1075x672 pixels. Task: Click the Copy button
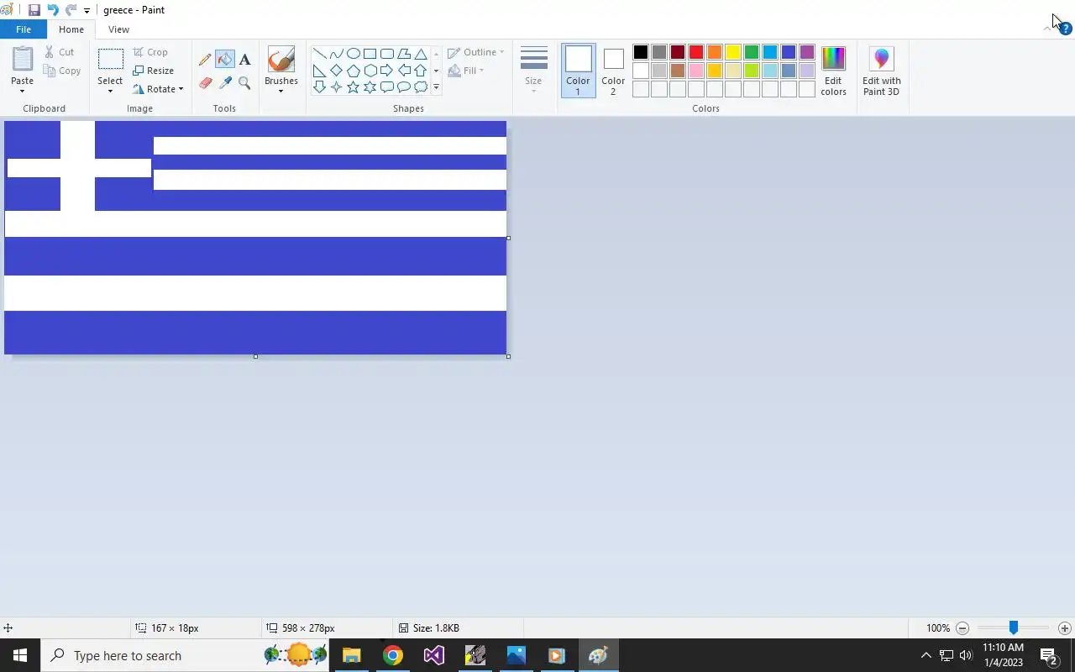tap(63, 71)
